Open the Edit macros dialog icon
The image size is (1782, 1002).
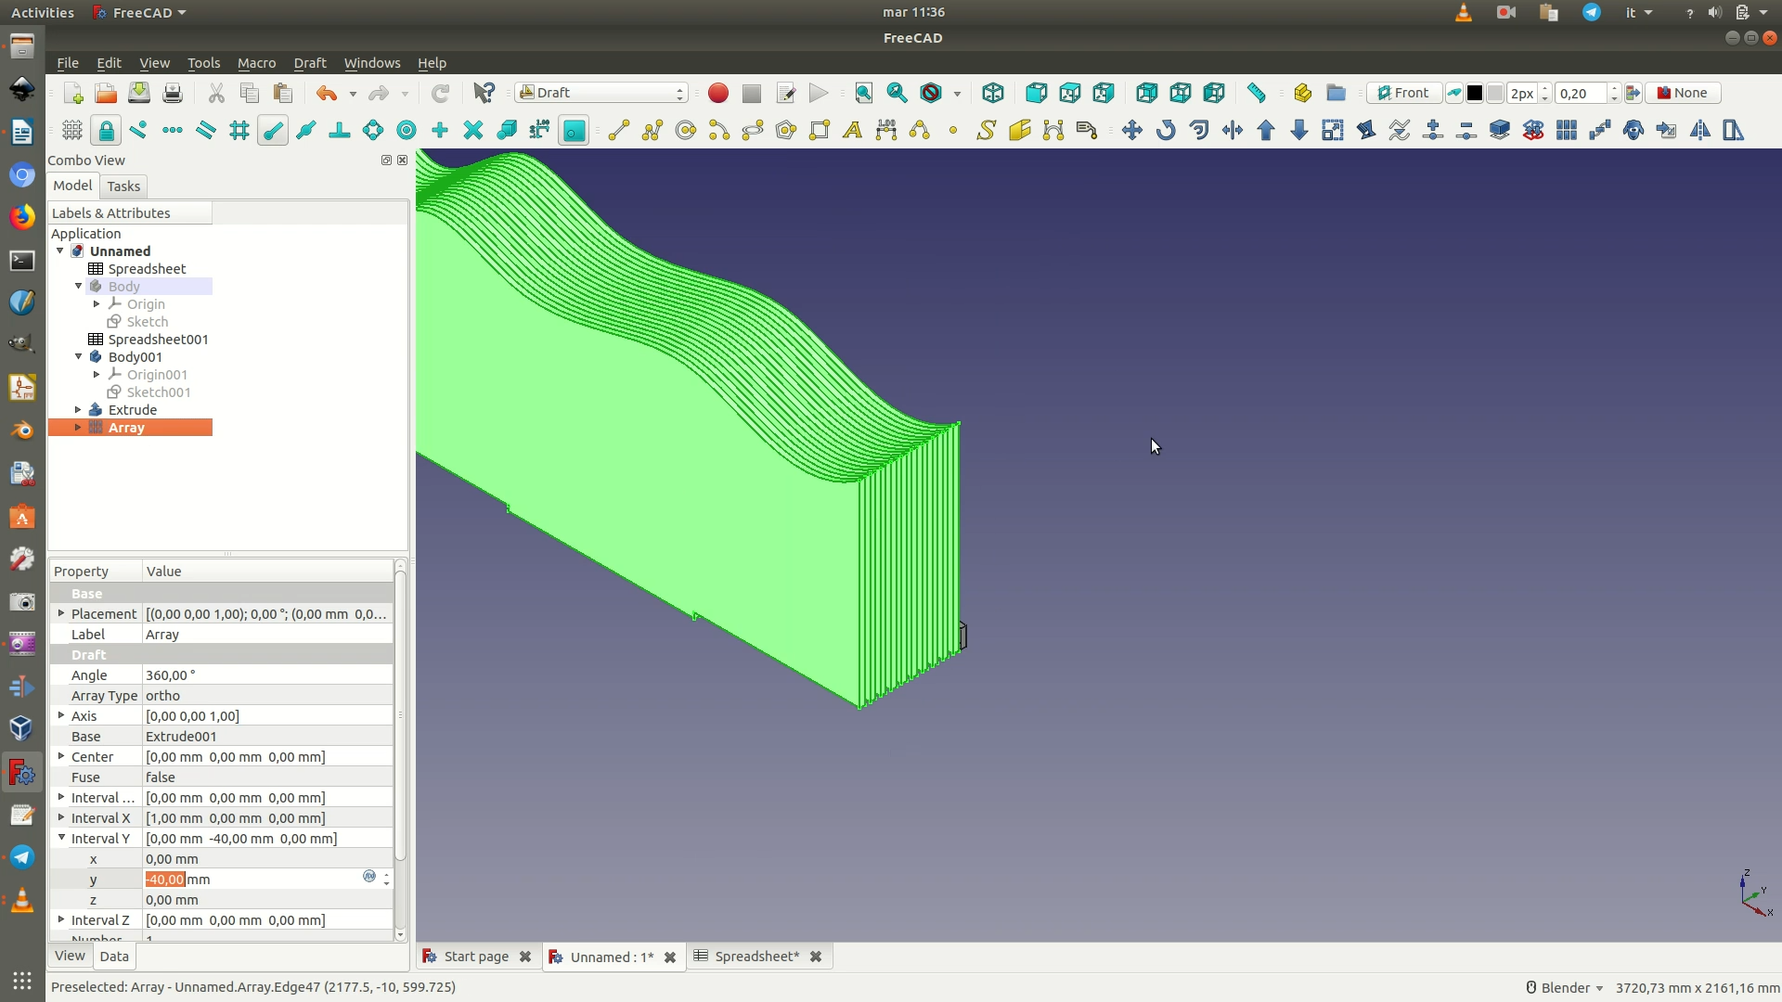[785, 93]
